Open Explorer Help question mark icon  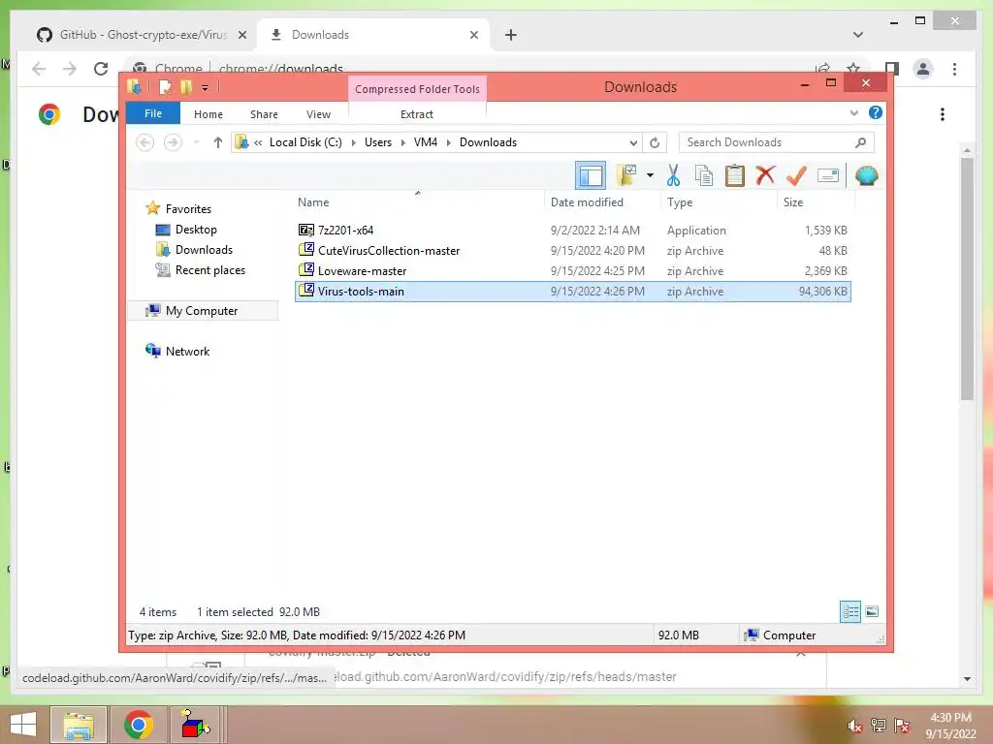click(x=876, y=112)
